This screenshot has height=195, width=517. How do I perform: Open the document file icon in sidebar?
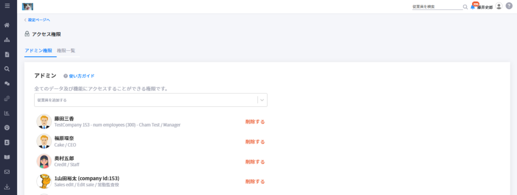pyautogui.click(x=7, y=54)
